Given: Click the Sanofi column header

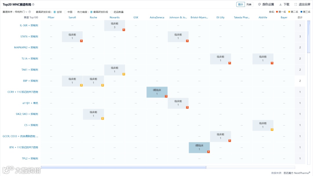Looking at the screenshot, I should coord(72,18).
